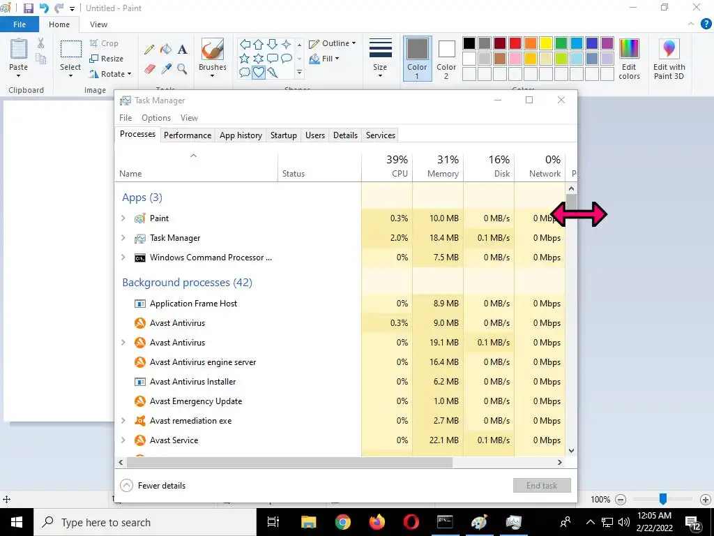Open the Brushes tool in Paint
Viewport: 714px width, 536px height.
coord(212,58)
